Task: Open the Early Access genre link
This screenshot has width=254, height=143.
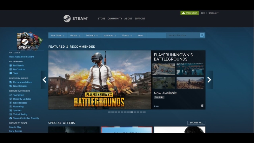Action: click(x=16, y=131)
